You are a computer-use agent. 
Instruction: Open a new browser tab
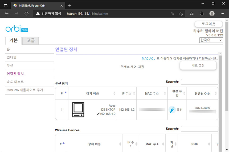tap(69, 6)
